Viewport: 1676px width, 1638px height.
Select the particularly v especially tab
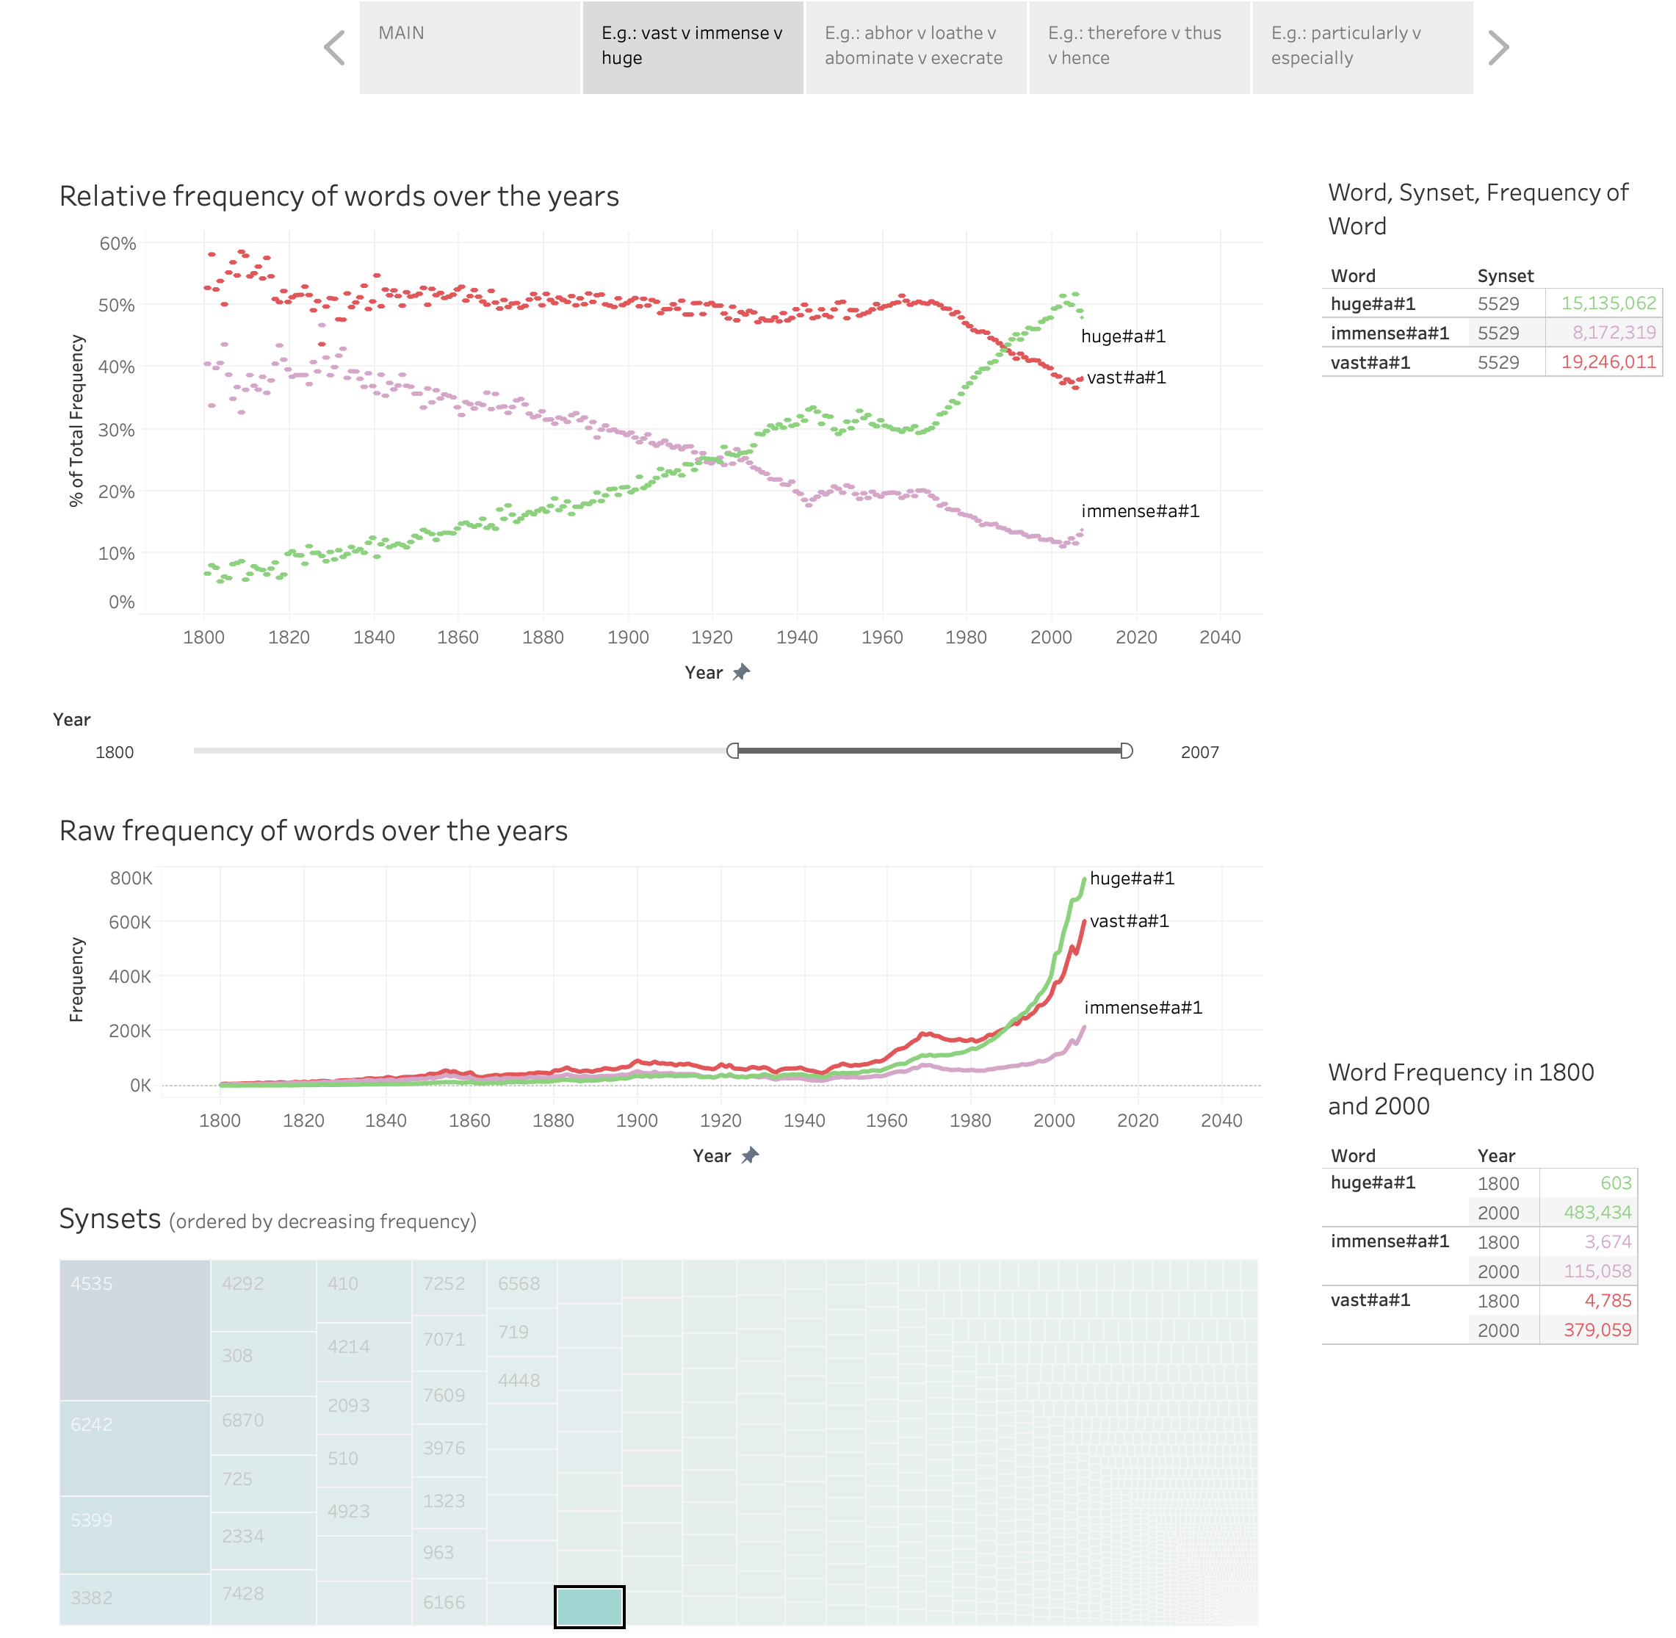[1363, 47]
